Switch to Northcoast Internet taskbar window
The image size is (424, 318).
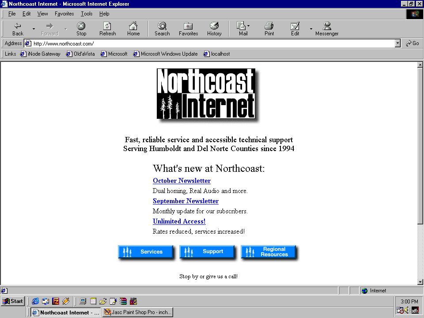point(66,312)
